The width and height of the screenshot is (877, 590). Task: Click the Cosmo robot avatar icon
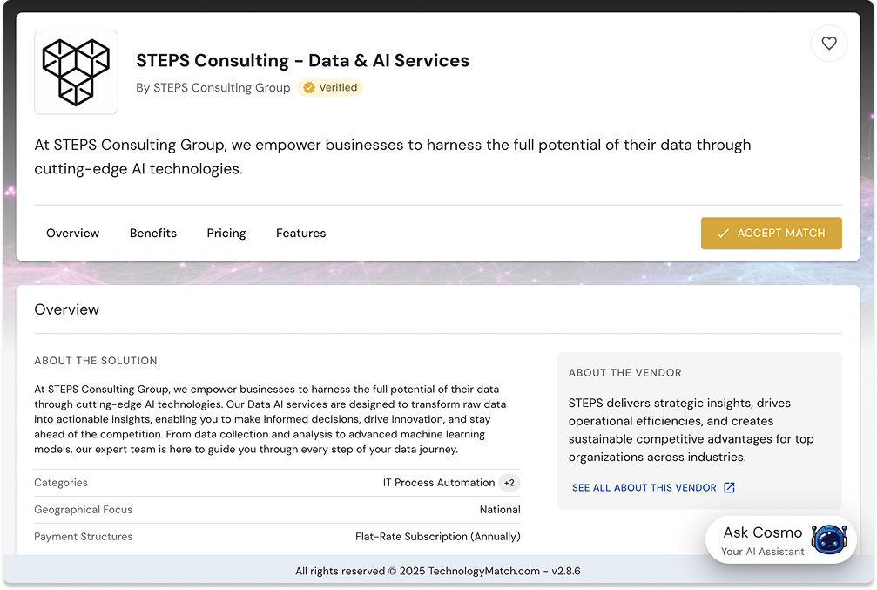pyautogui.click(x=829, y=539)
